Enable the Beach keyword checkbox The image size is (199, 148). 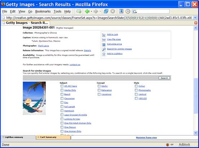62,94
